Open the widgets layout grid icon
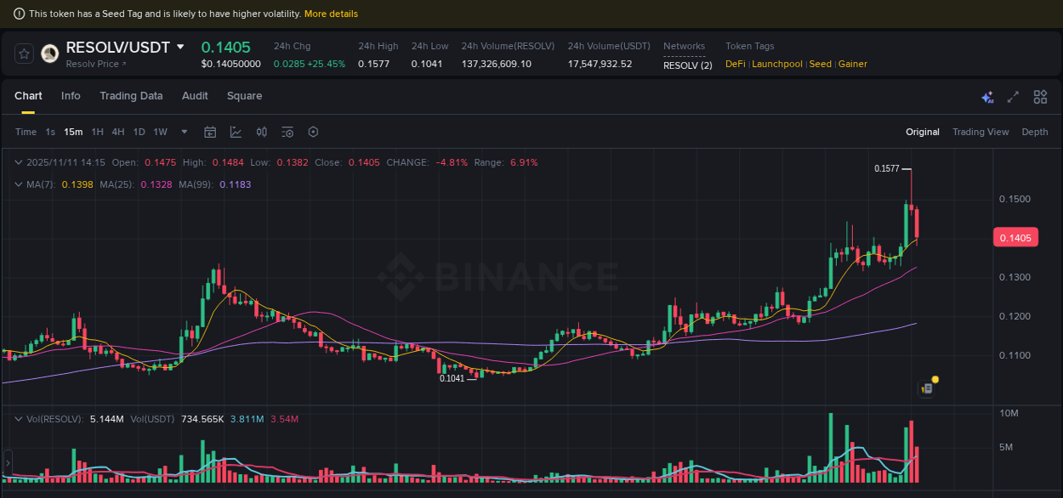1063x498 pixels. pos(1040,97)
